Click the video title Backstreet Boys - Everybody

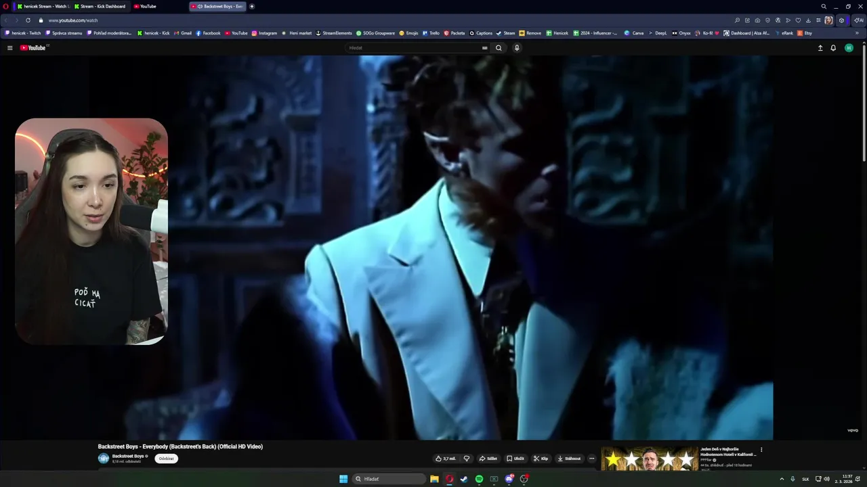coord(180,446)
